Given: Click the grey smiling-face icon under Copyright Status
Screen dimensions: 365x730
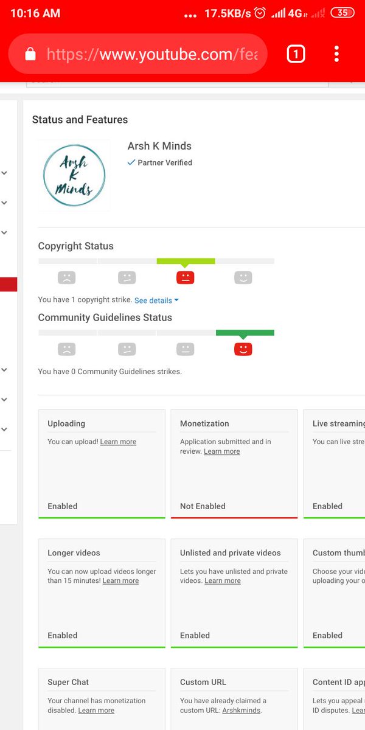Looking at the screenshot, I should (243, 278).
